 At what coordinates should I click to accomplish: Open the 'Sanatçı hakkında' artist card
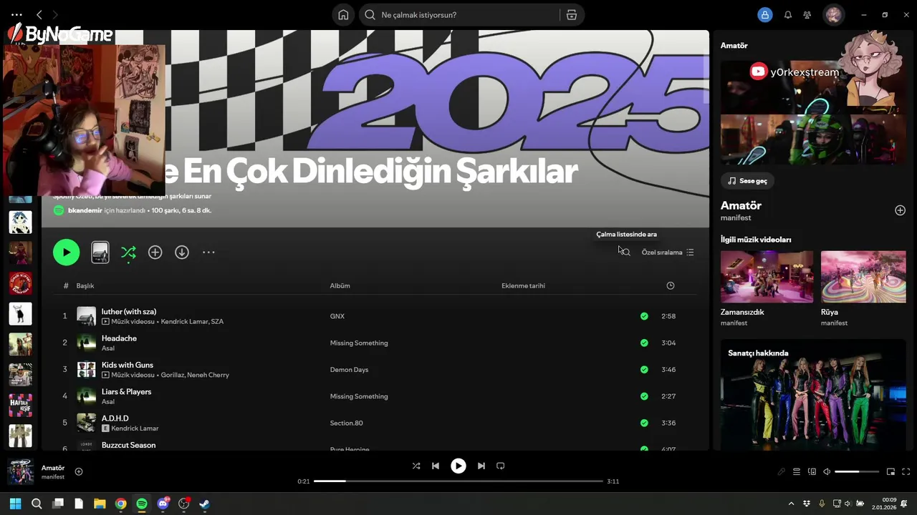(x=813, y=395)
